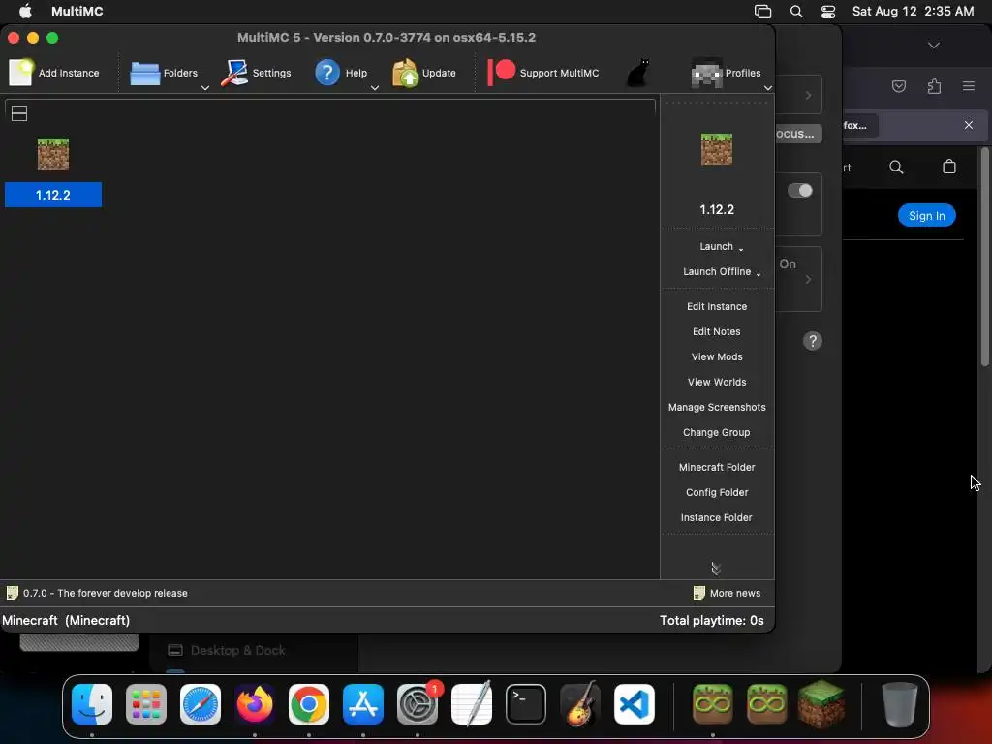Click the side panel instance grass icon
992x744 pixels.
tap(717, 149)
